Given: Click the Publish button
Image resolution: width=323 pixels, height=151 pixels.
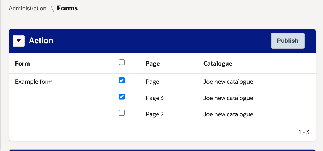Looking at the screenshot, I should 288,41.
